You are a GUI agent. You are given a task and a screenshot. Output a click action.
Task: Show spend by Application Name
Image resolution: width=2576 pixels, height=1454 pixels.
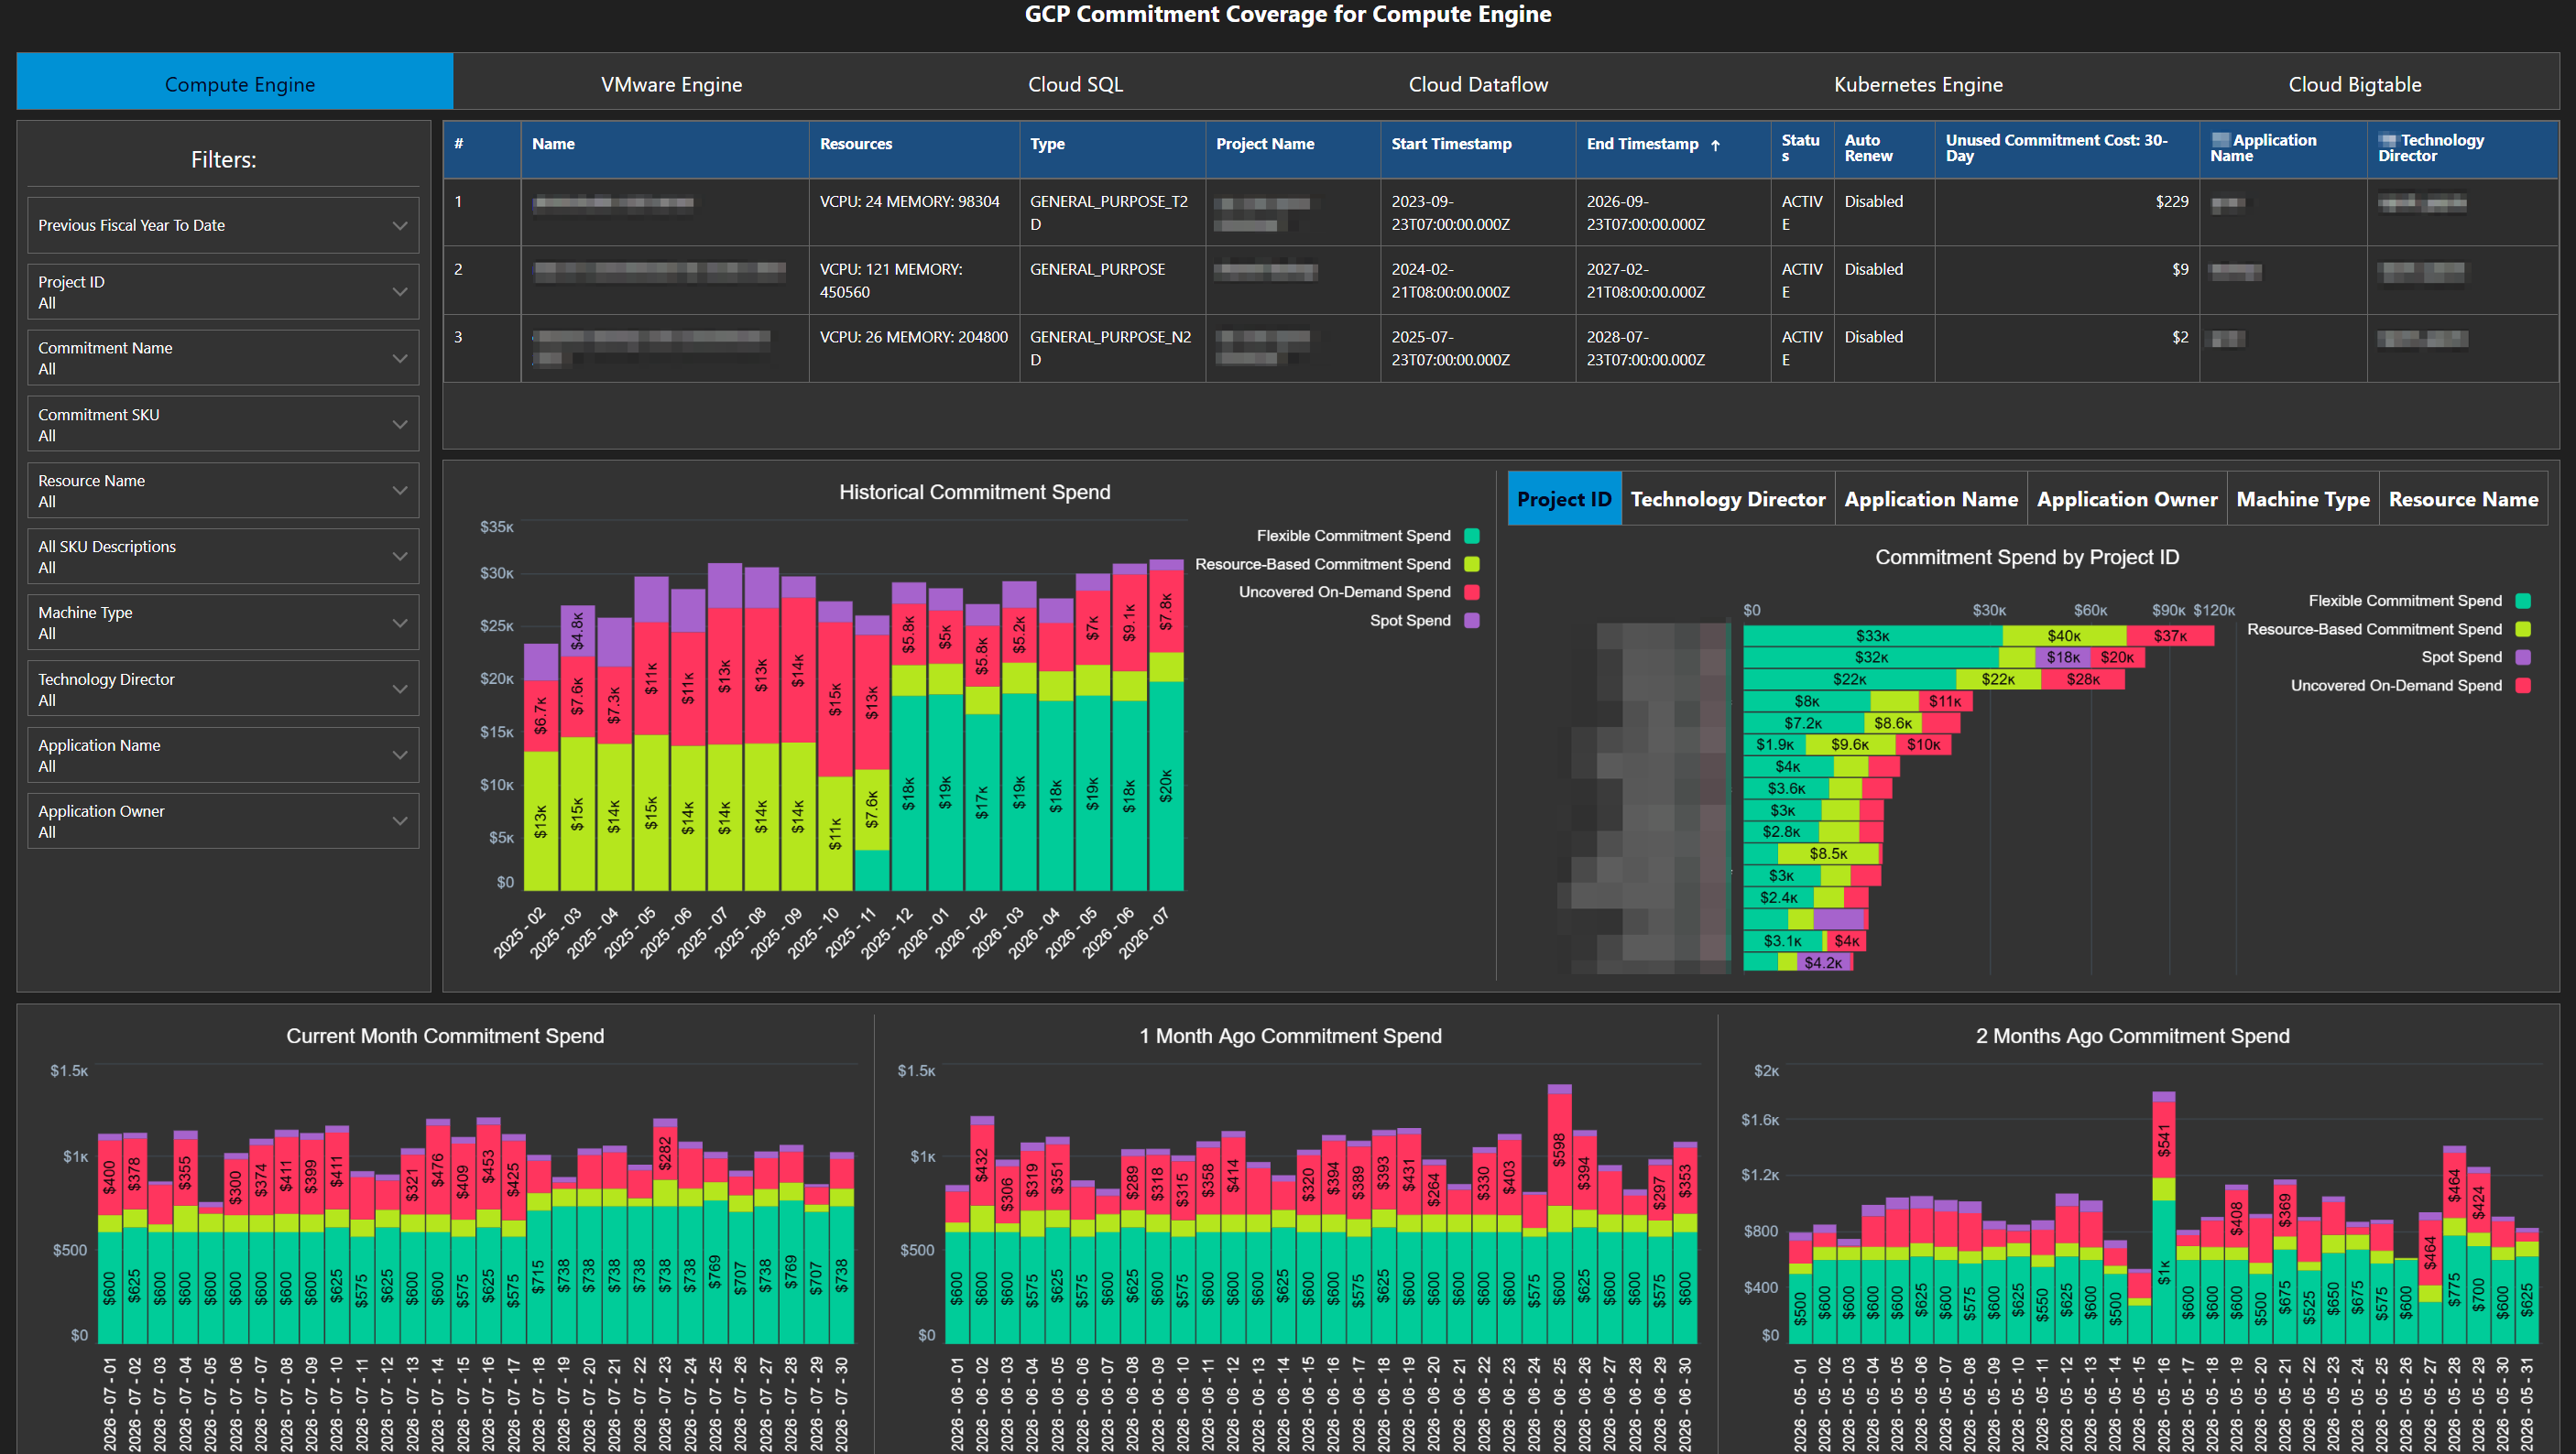pos(1930,499)
